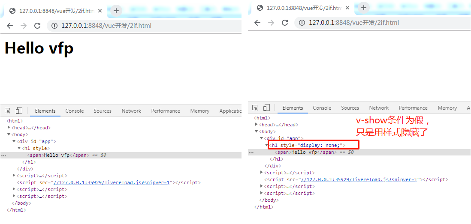Collapse body node in left DevTools tree
This screenshot has height=224, width=471.
click(9, 134)
